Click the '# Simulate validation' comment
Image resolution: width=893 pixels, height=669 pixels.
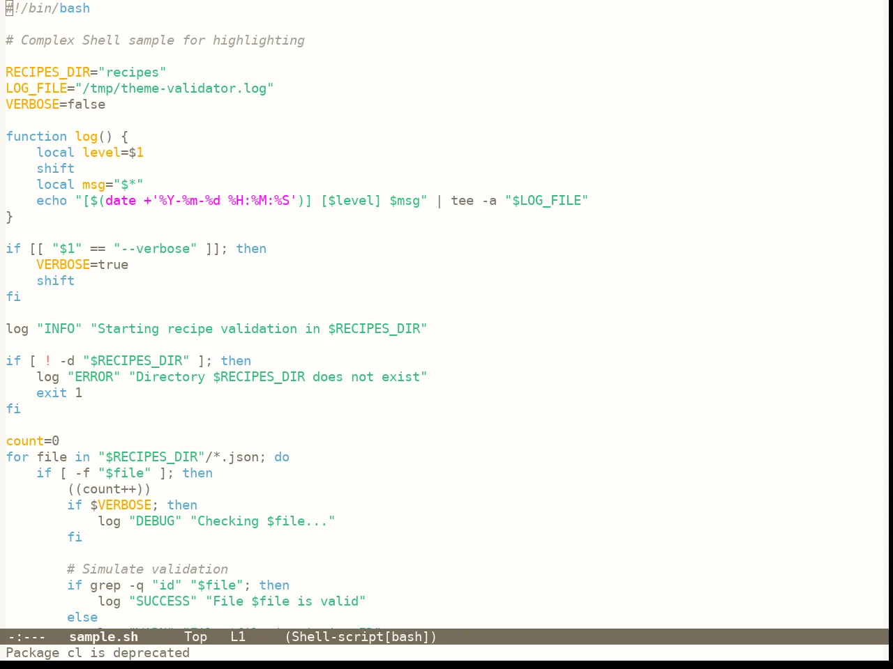pyautogui.click(x=147, y=569)
